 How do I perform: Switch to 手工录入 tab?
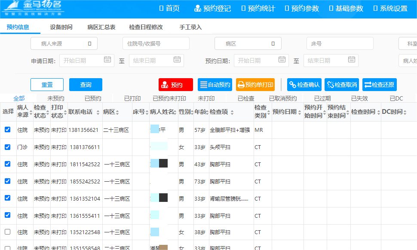[x=190, y=27]
